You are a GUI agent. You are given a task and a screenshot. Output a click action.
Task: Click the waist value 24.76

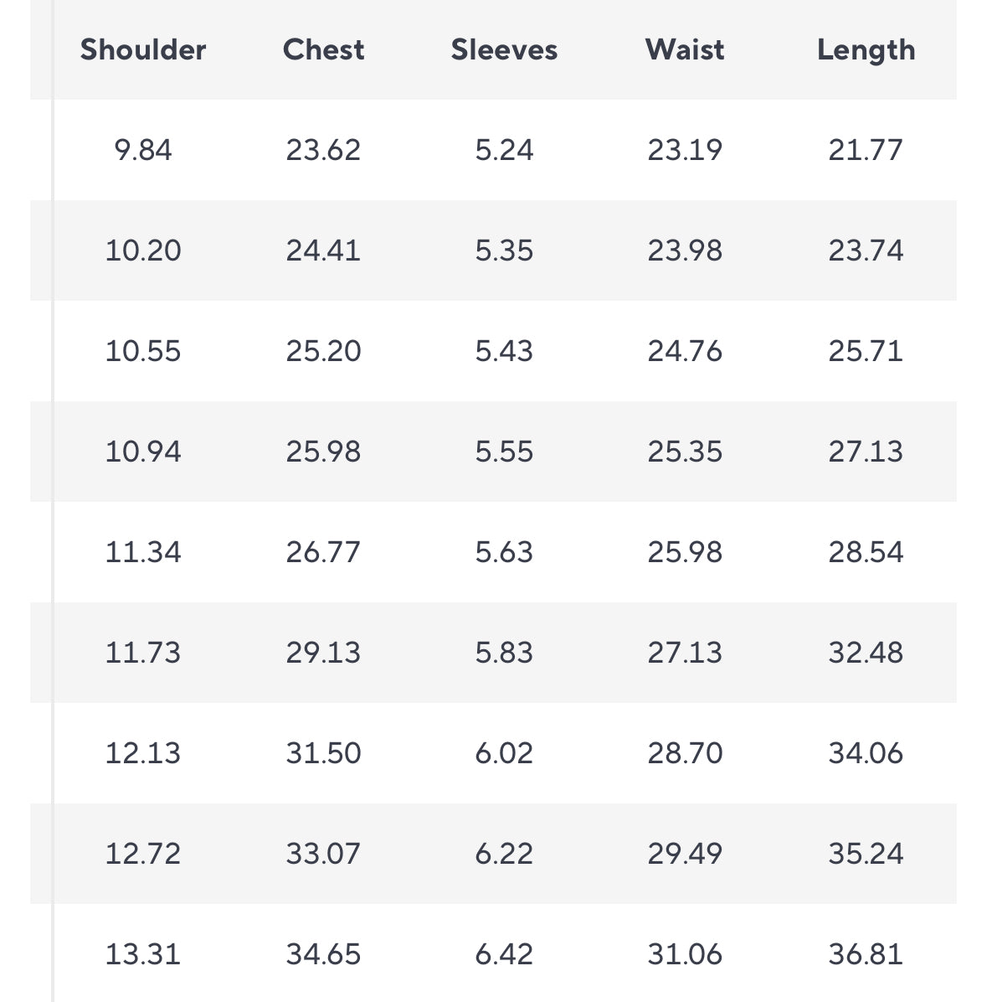685,351
